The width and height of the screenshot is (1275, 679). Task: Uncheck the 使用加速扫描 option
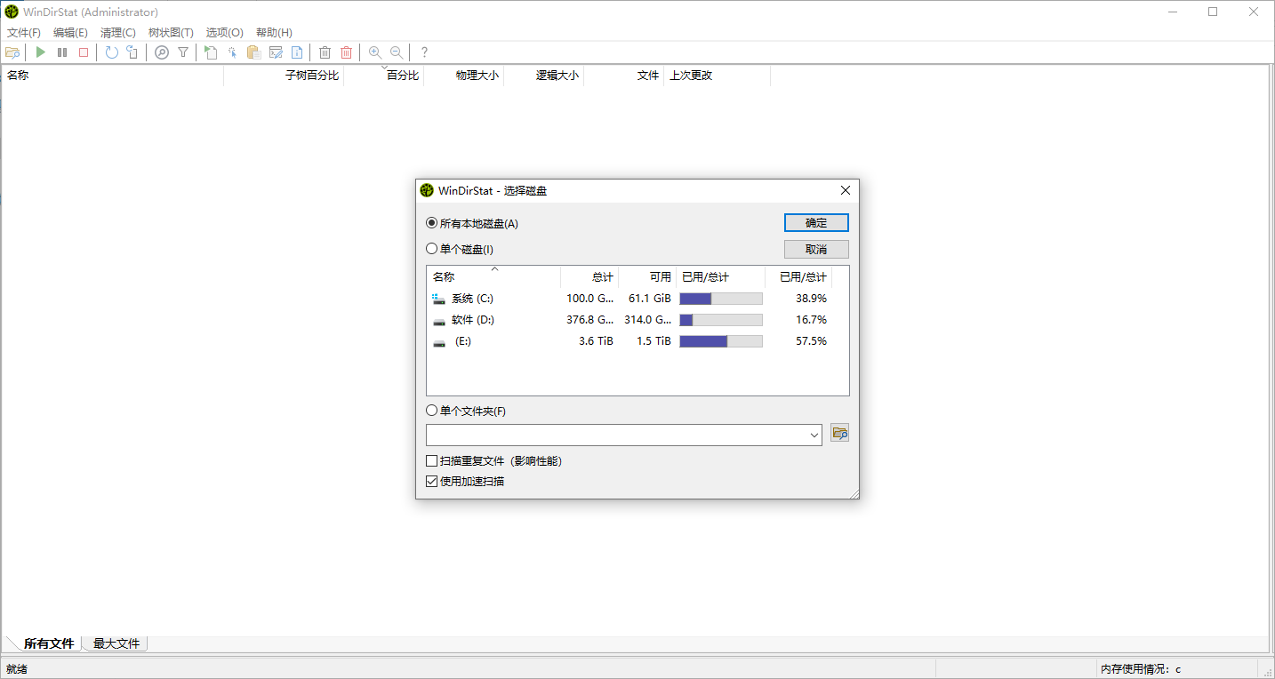(x=431, y=480)
